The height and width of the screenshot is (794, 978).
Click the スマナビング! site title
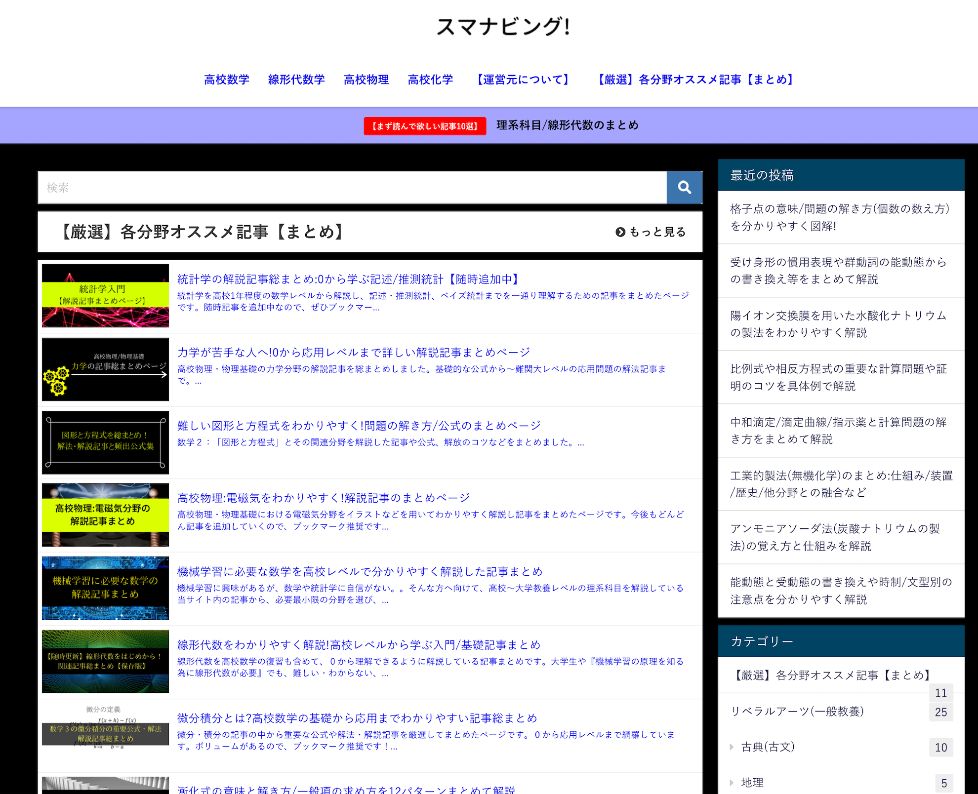[503, 27]
